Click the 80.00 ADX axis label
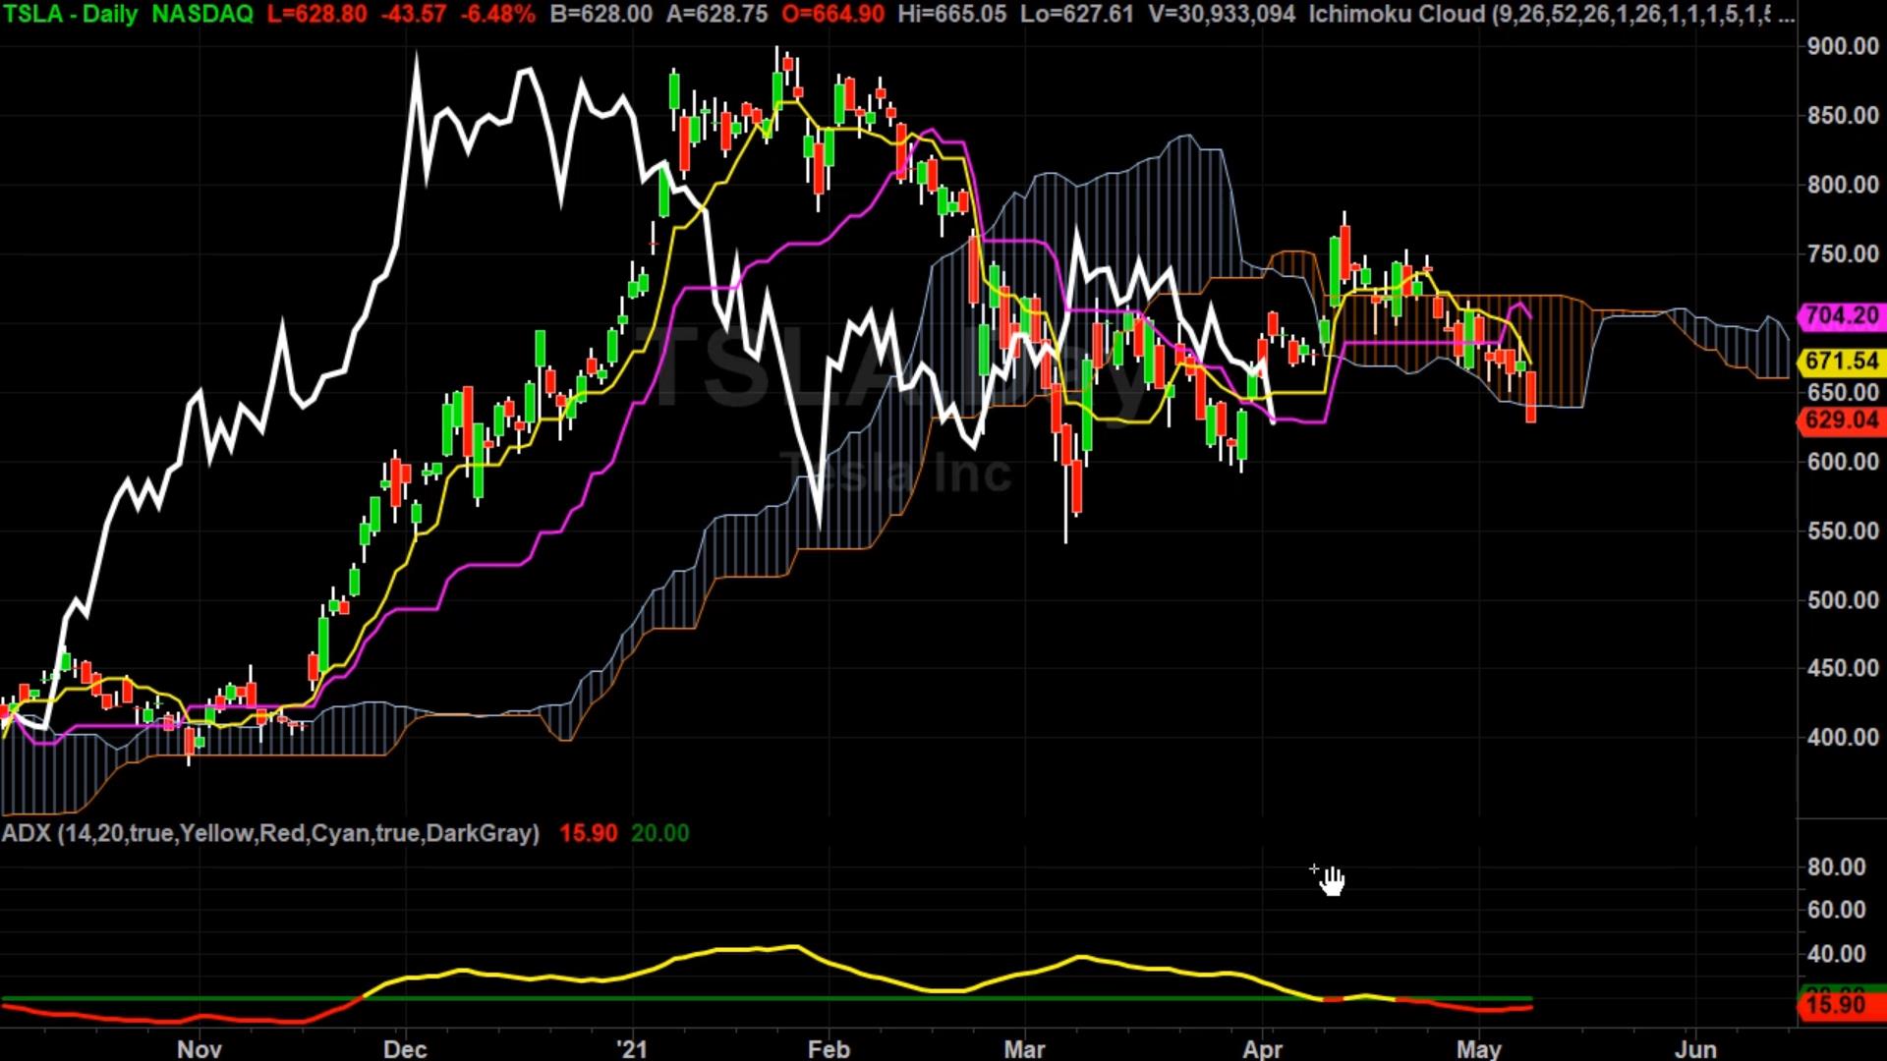 pos(1836,866)
